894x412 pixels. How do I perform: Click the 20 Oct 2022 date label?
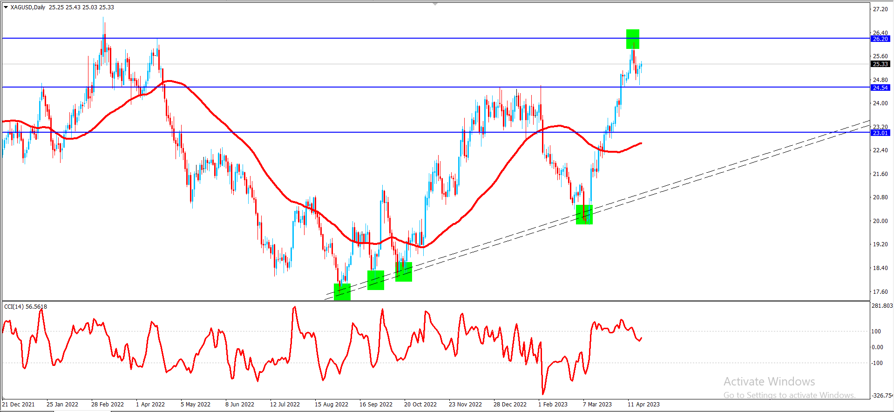pyautogui.click(x=420, y=405)
